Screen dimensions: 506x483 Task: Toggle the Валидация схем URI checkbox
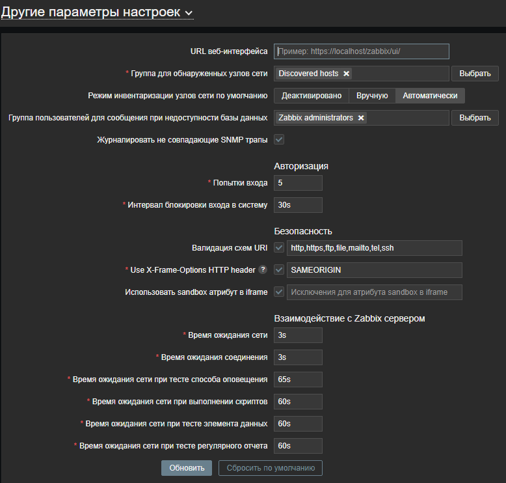pos(279,247)
